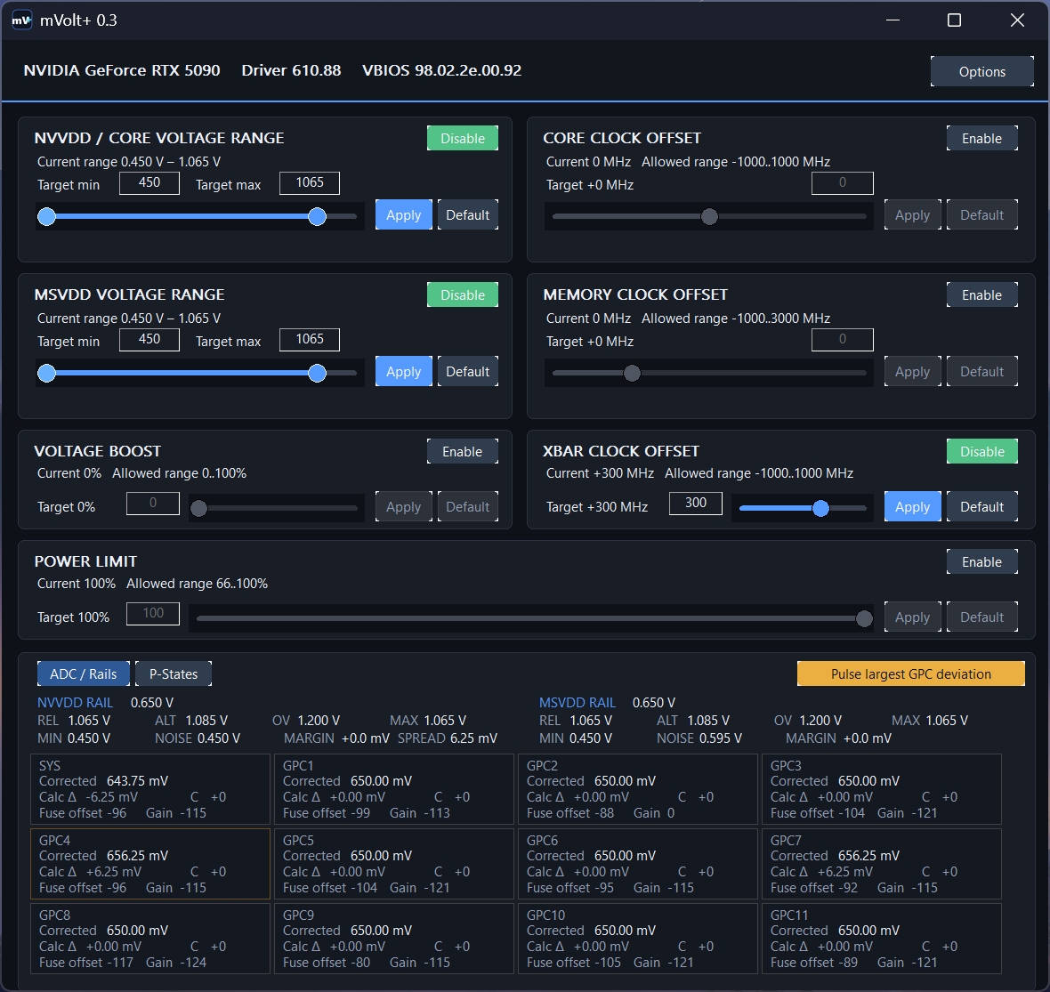Click the NVVDD RAIL label

(x=75, y=702)
